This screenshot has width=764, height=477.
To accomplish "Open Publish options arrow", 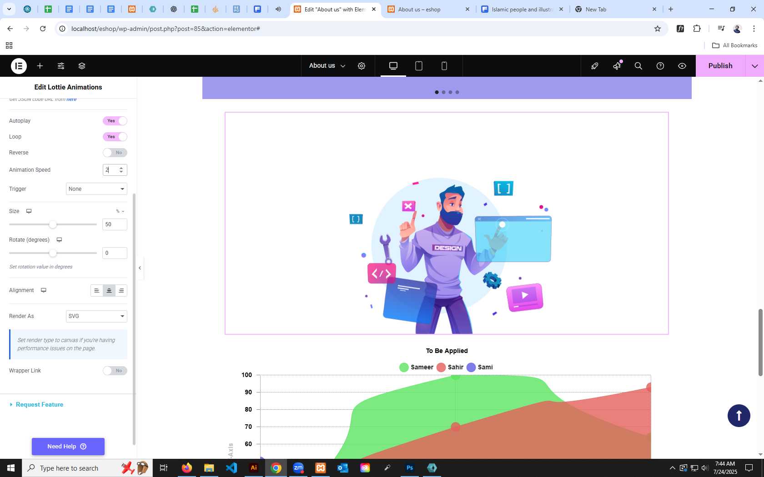I will [755, 66].
